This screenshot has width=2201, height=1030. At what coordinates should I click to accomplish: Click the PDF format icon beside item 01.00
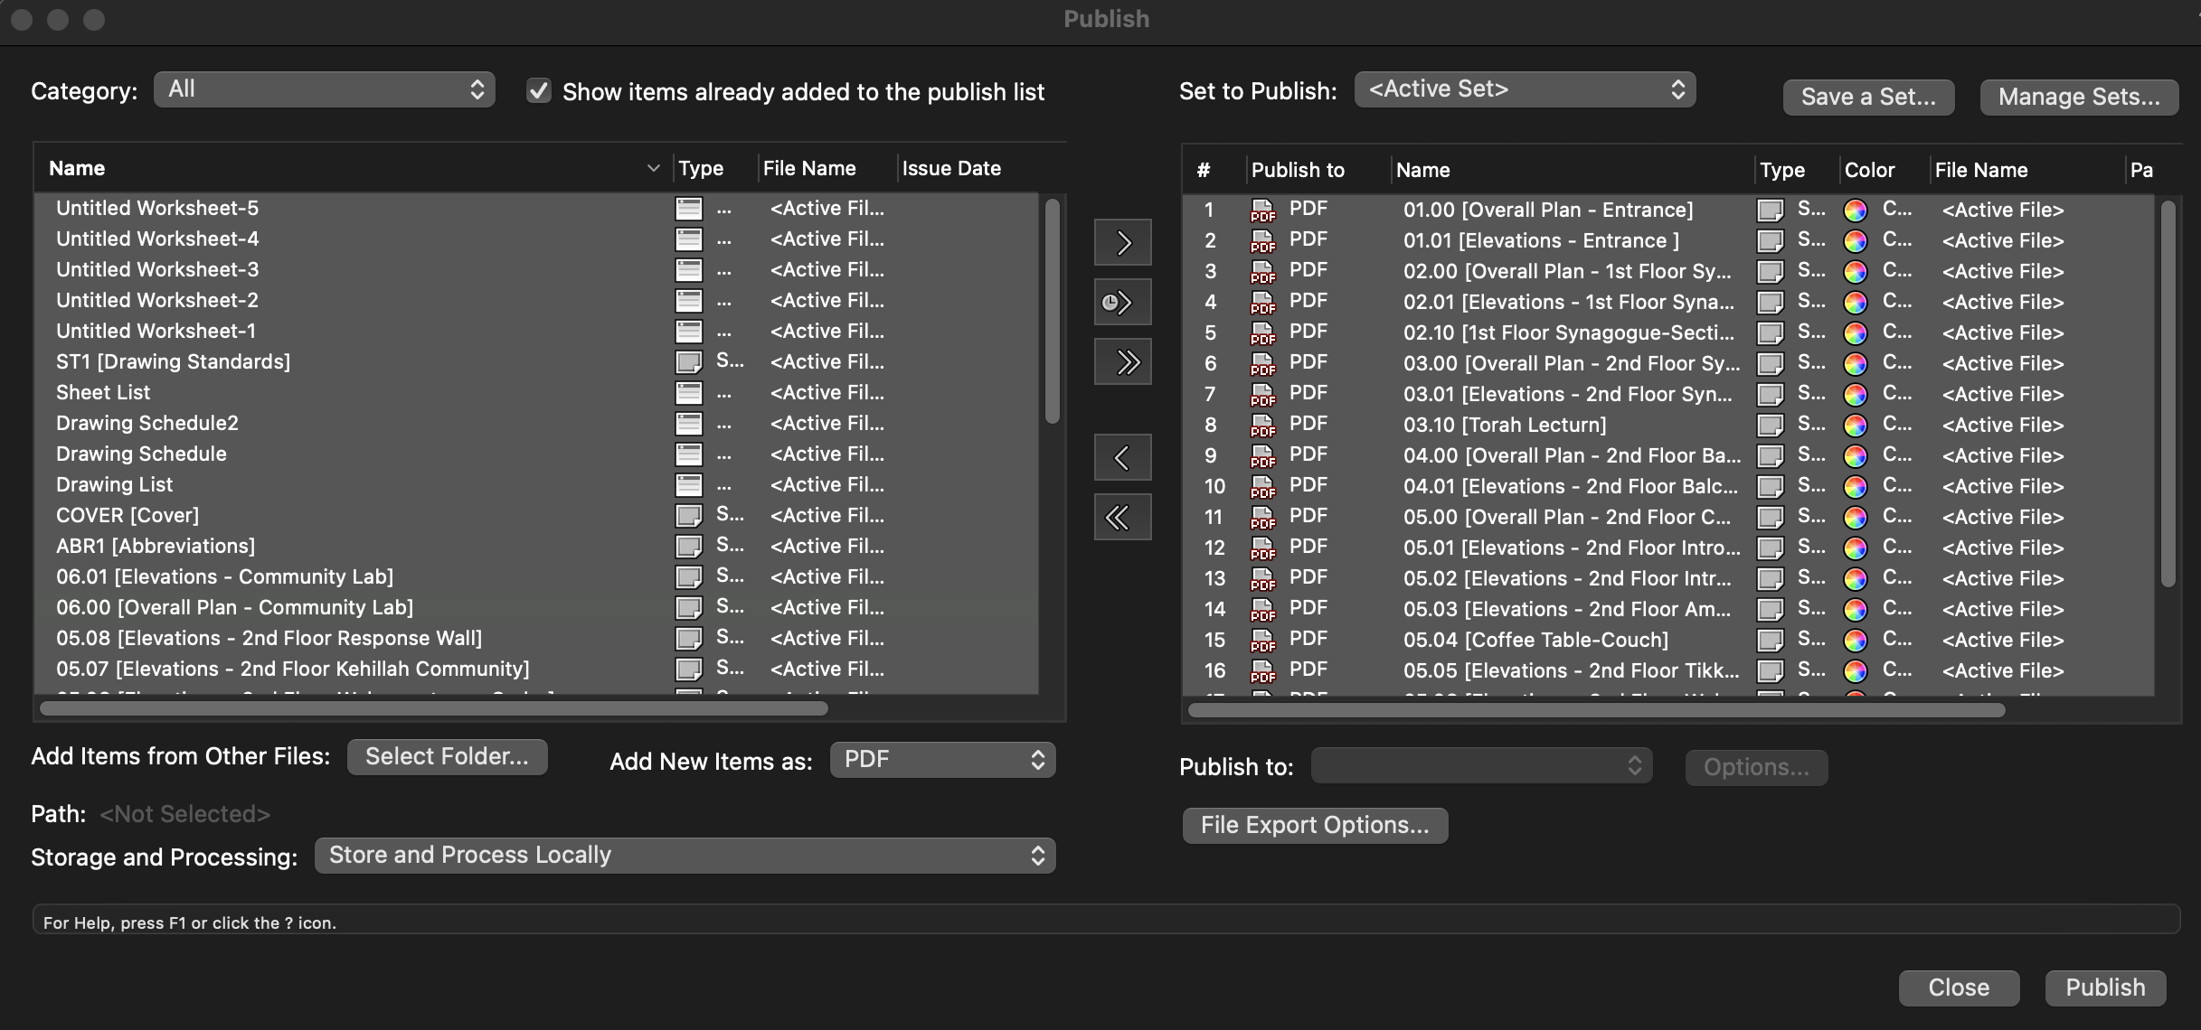[x=1263, y=211]
